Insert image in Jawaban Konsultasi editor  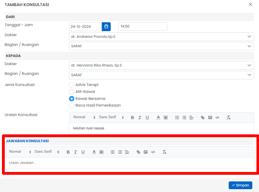tap(145, 152)
